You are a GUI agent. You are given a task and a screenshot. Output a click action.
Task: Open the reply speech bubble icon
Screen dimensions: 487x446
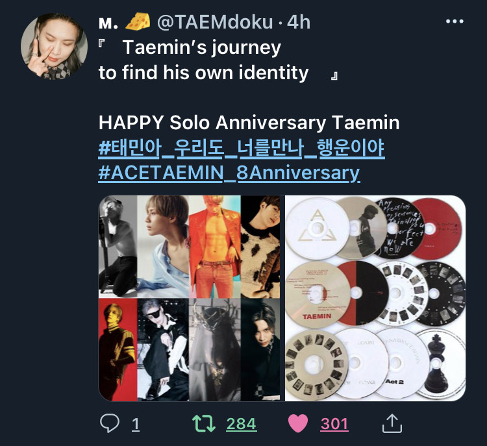pyautogui.click(x=109, y=423)
